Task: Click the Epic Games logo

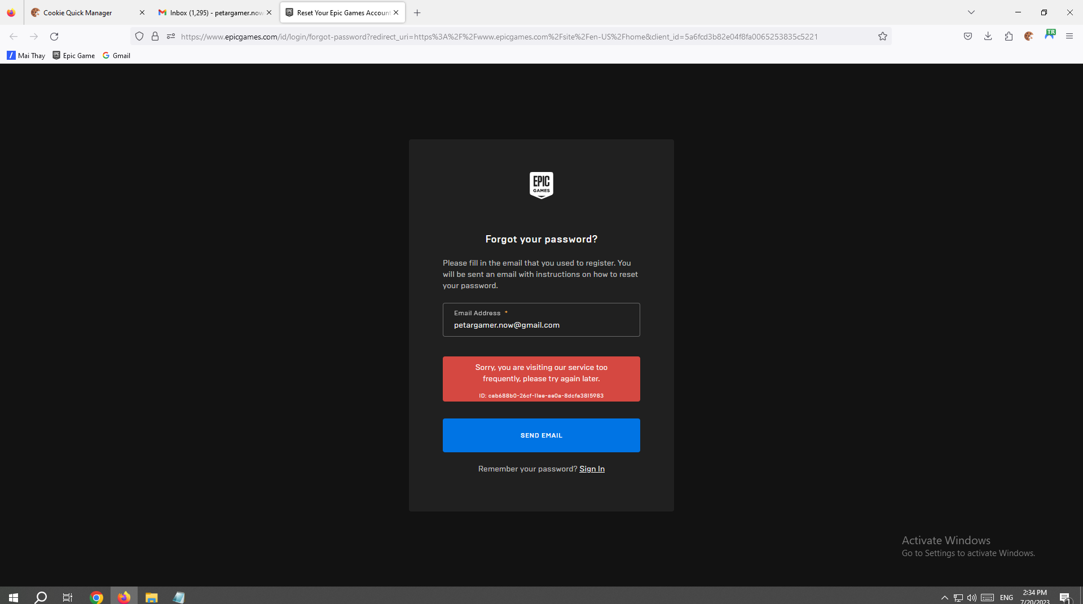Action: (x=541, y=185)
